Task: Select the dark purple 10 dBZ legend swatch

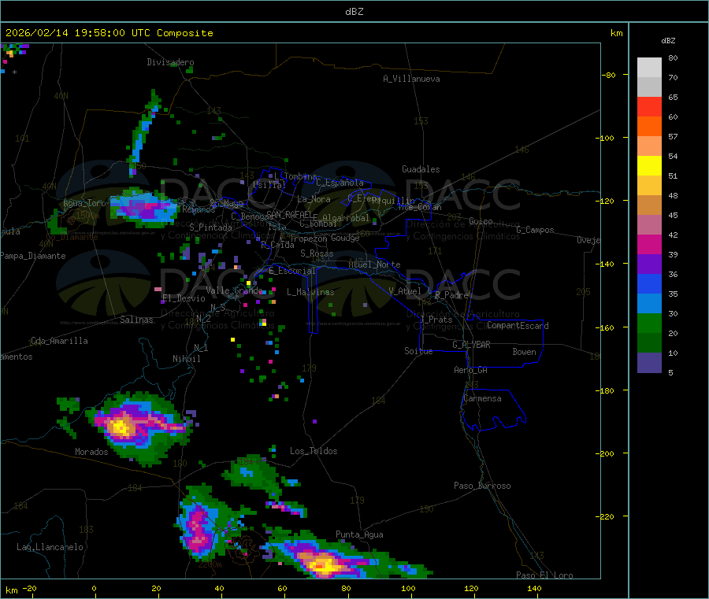Action: click(x=649, y=362)
